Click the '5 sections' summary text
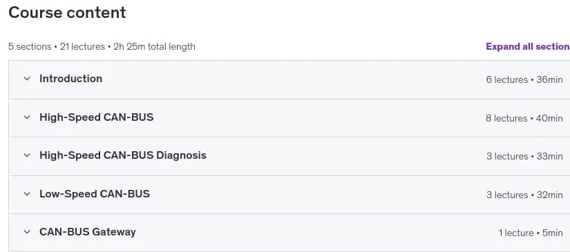 click(30, 47)
